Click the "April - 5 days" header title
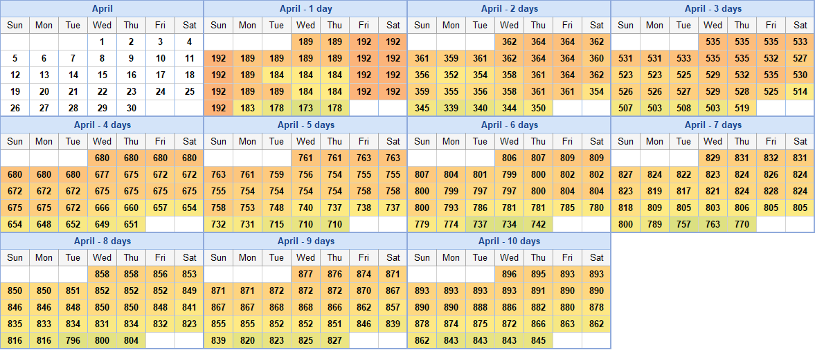The image size is (815, 350). (x=305, y=125)
